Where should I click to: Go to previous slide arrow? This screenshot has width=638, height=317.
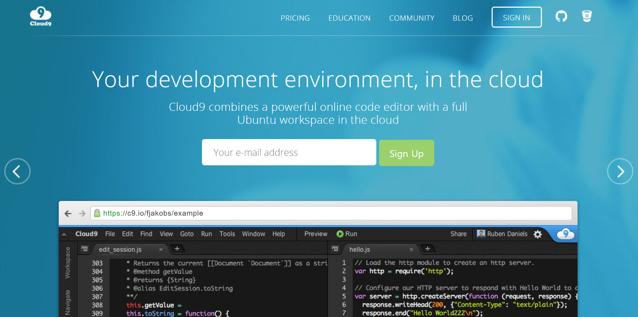[17, 171]
